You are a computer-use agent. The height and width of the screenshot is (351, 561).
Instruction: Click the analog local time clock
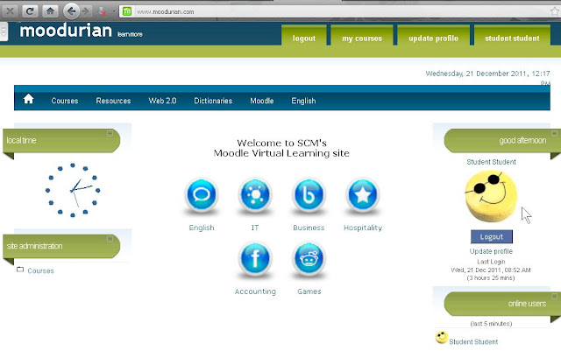73,190
